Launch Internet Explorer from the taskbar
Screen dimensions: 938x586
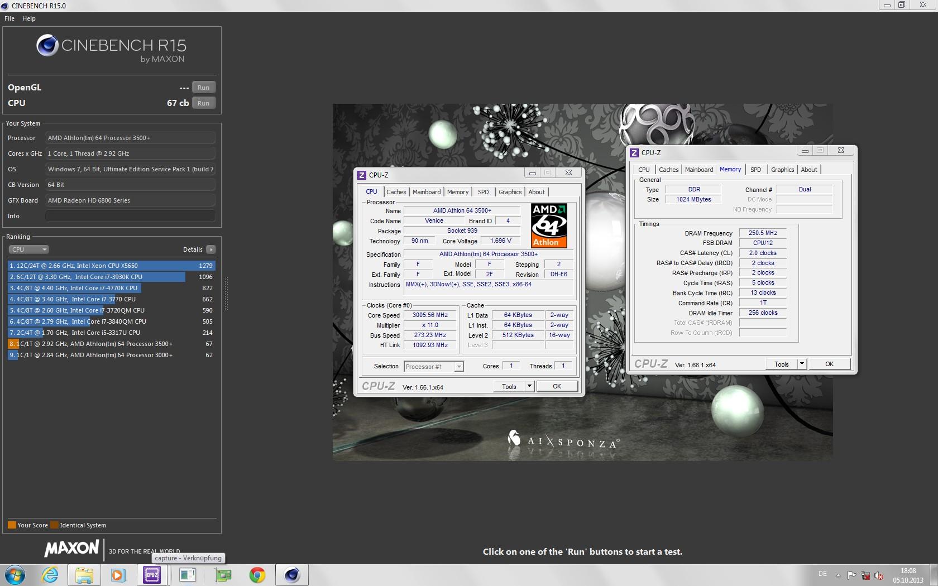pos(50,575)
